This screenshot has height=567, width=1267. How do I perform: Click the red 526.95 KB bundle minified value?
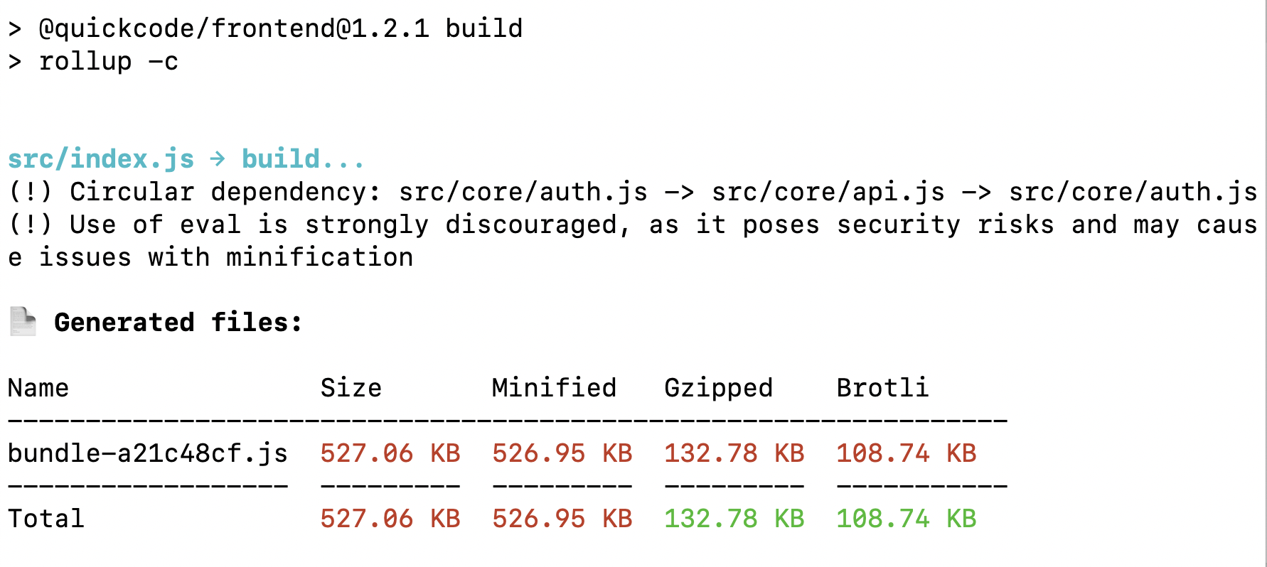click(x=562, y=453)
